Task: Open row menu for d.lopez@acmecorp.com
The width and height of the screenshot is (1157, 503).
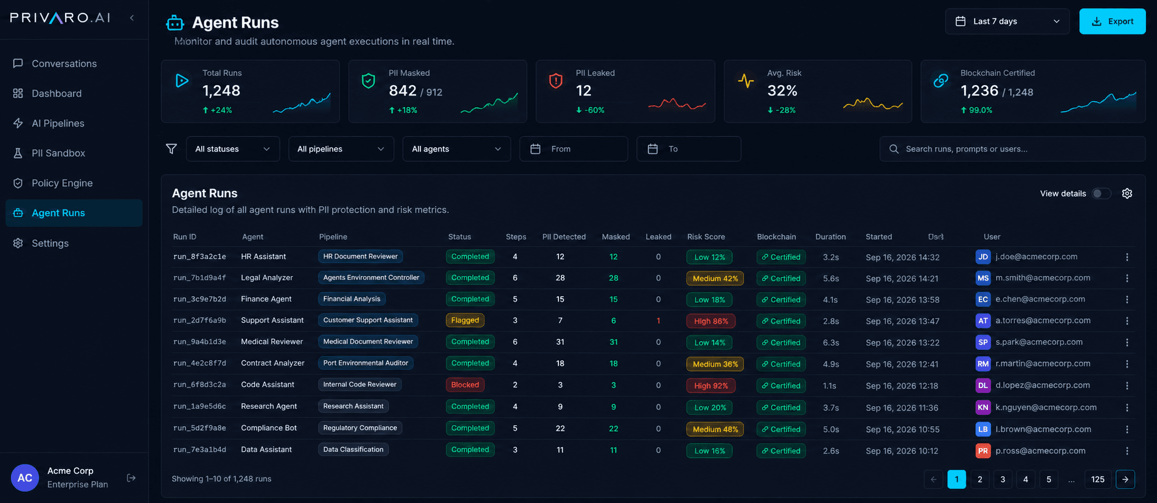Action: [x=1127, y=386]
